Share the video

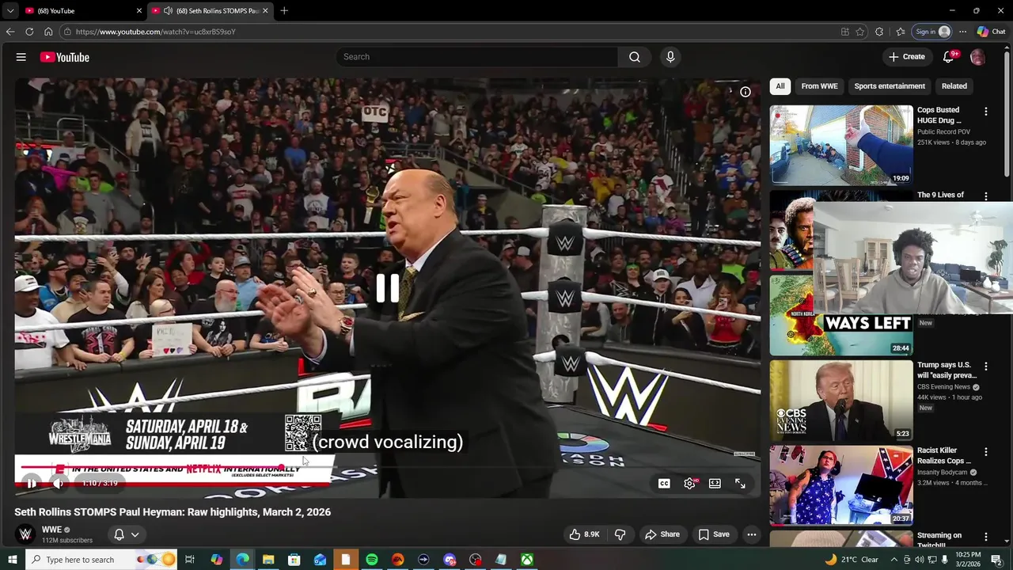click(x=662, y=534)
